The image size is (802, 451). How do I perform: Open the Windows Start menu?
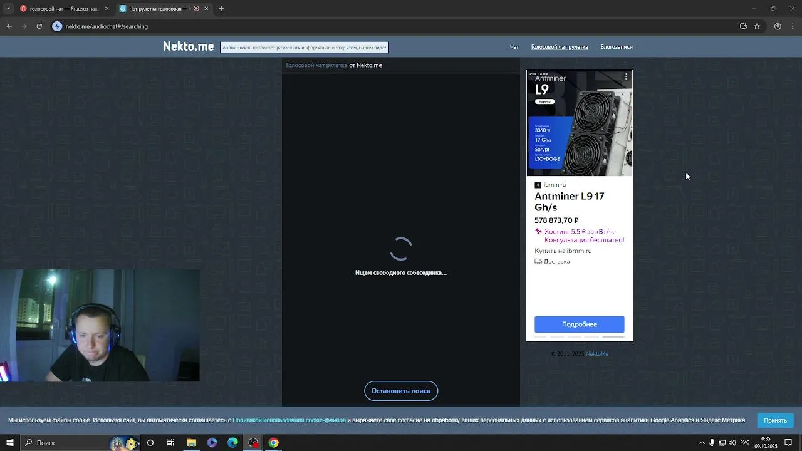(x=9, y=443)
